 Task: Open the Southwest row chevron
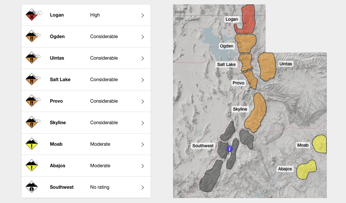pos(142,188)
